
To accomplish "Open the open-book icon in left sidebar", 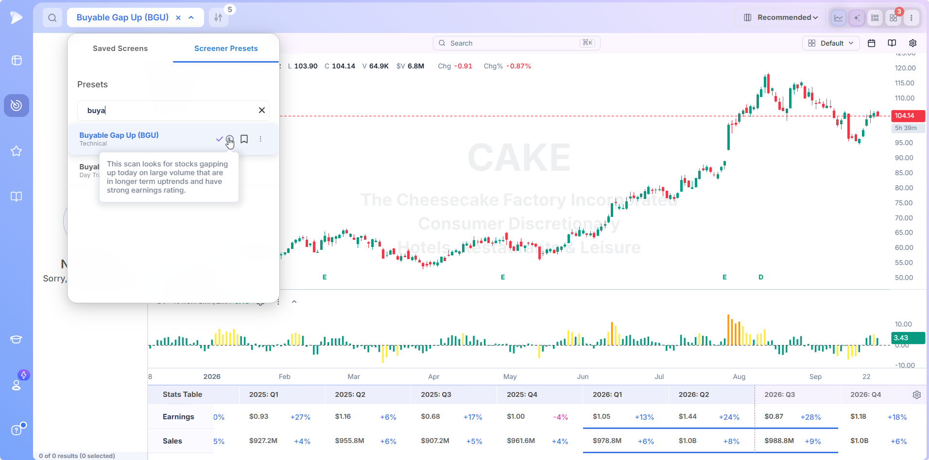I will tap(17, 197).
